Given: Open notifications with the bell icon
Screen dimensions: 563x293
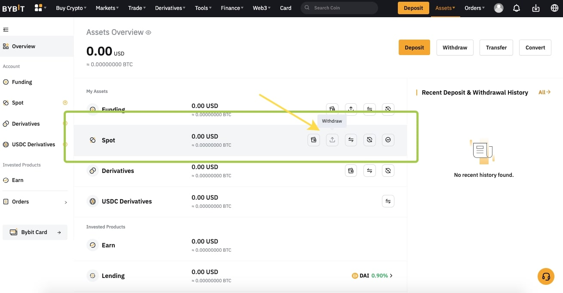Looking at the screenshot, I should pyautogui.click(x=517, y=8).
